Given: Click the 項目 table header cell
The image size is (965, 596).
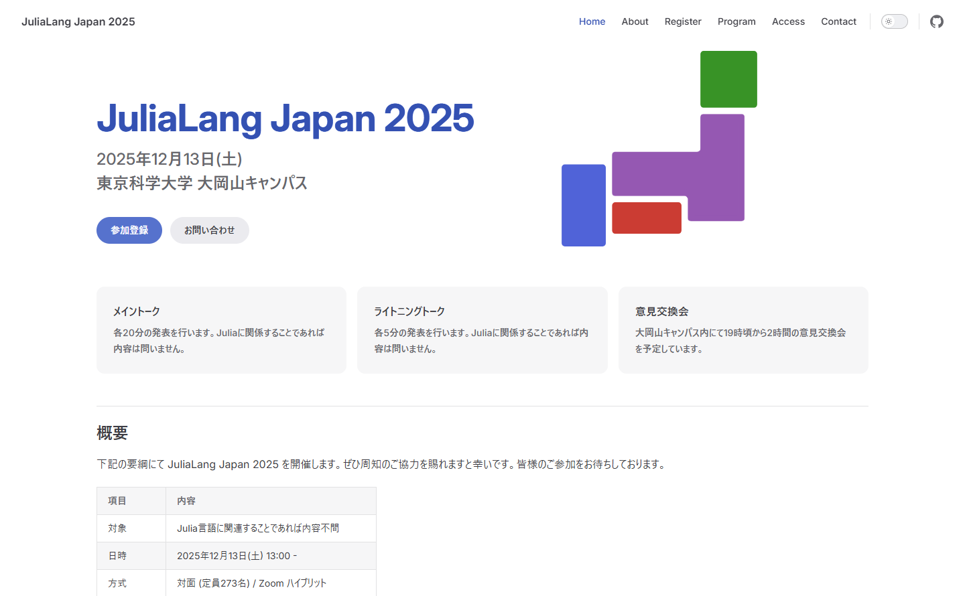Looking at the screenshot, I should pyautogui.click(x=131, y=501).
